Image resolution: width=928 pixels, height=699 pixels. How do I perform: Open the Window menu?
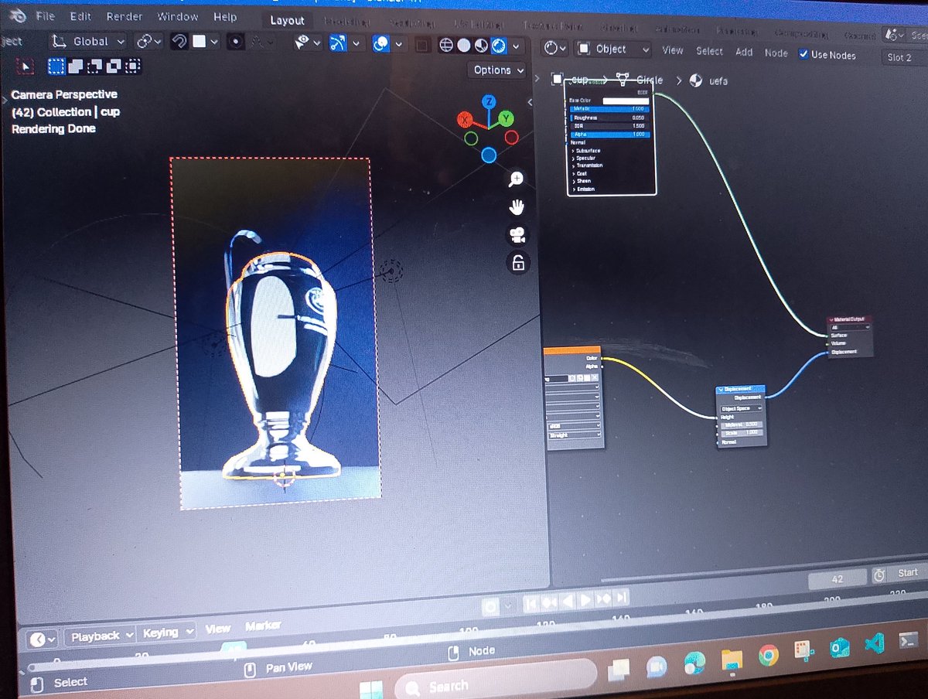[x=178, y=16]
